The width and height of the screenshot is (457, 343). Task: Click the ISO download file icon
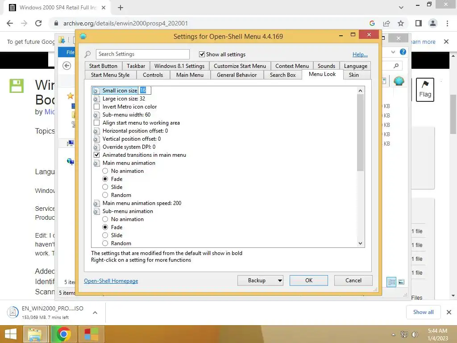(x=12, y=312)
